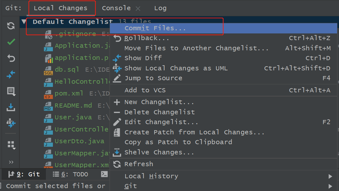The width and height of the screenshot is (339, 191).
Task: Switch to the Log tab
Action: tap(160, 8)
